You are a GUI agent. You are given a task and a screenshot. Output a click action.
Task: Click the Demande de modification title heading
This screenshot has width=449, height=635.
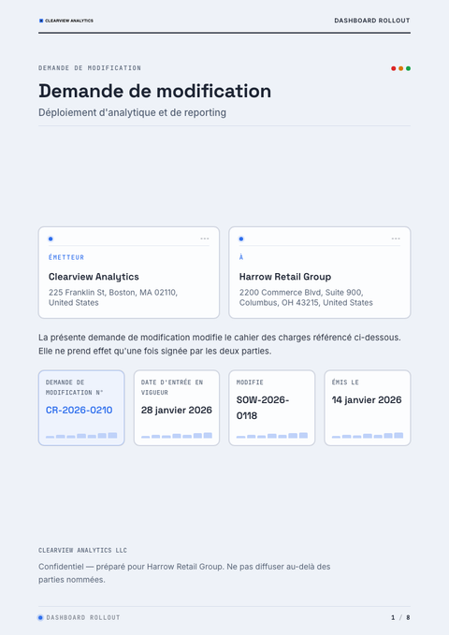154,91
